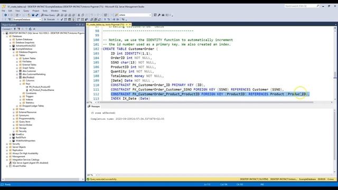Expand the System Databases folder
The image size is (338, 190).
(x=11, y=40)
